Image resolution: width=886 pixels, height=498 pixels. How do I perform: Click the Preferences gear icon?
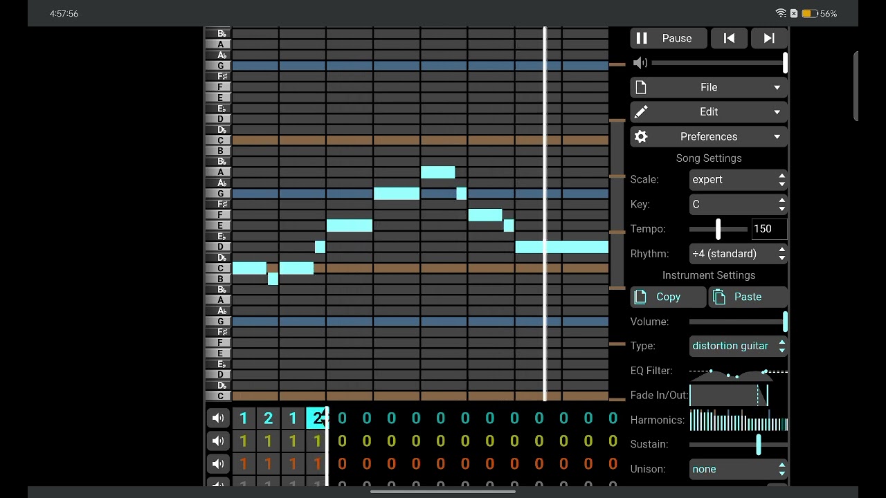tap(641, 136)
